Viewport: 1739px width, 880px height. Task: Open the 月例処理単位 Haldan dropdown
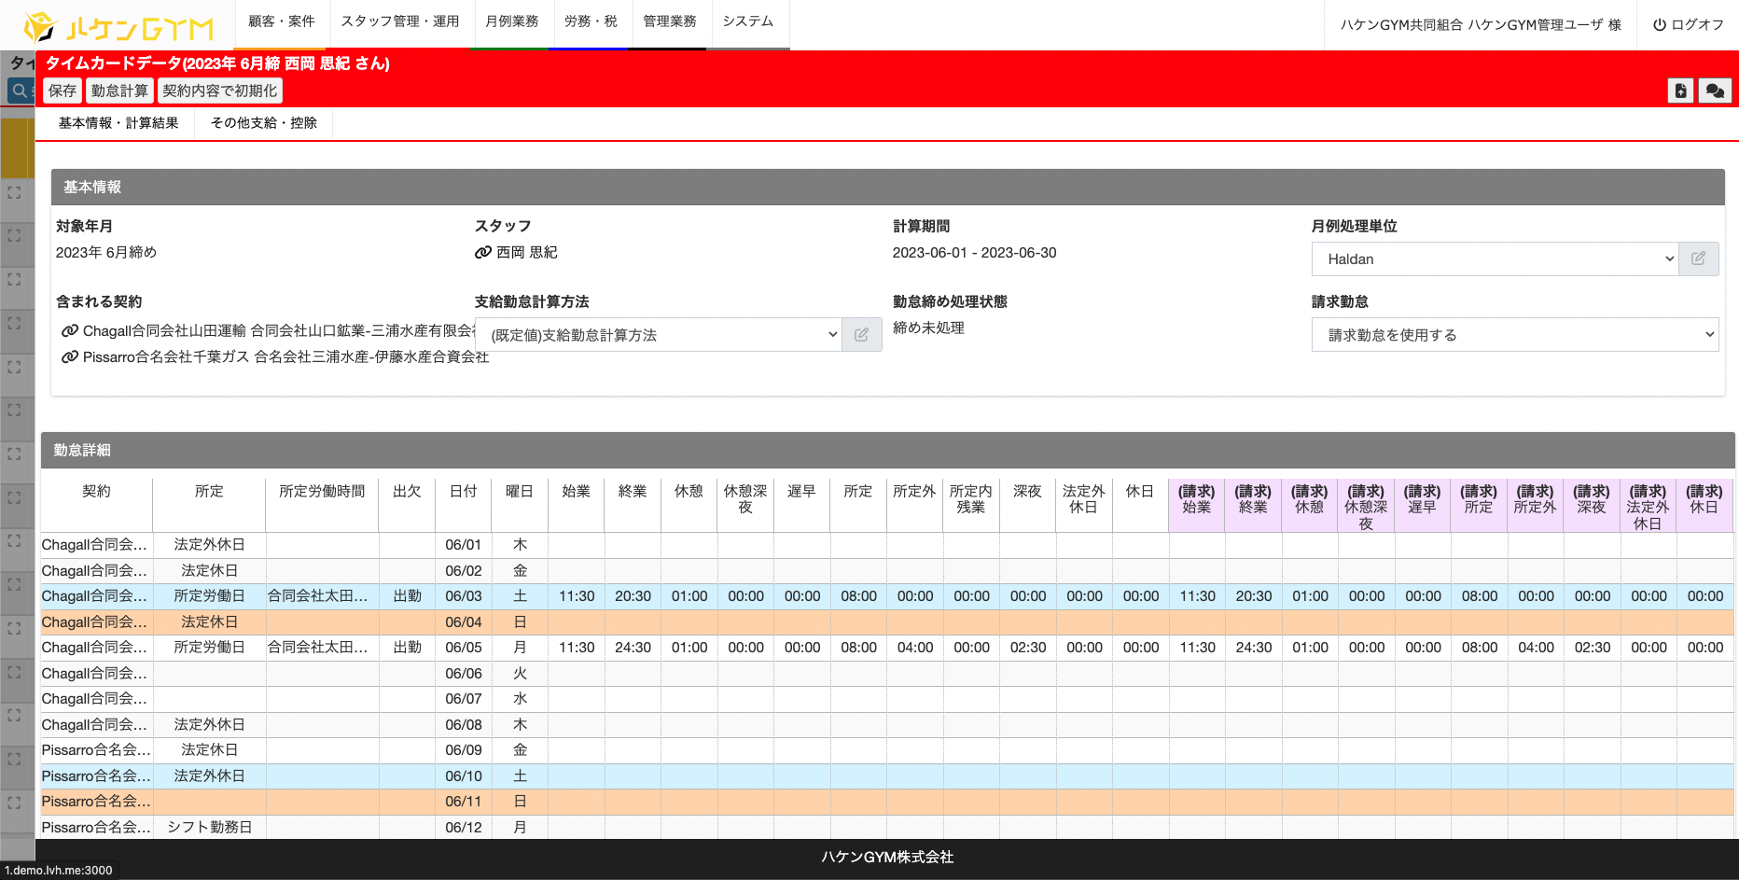point(1495,258)
